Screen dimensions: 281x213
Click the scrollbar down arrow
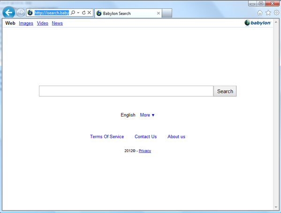pyautogui.click(x=276, y=207)
